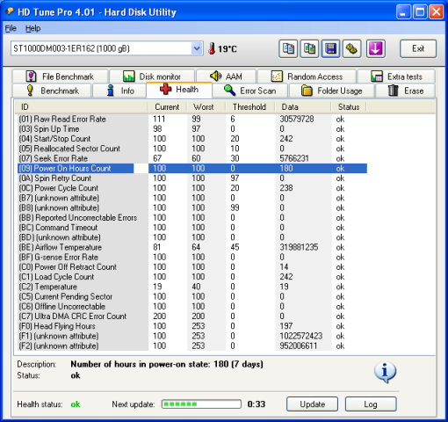Select the Reported Uncorrectable Errors row

tap(192, 218)
